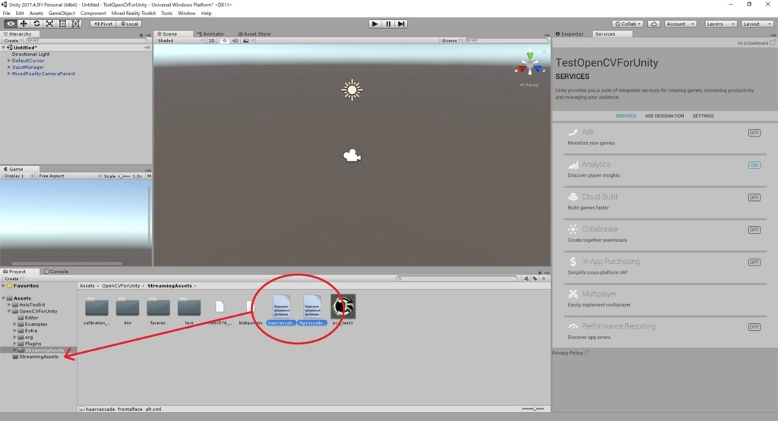Step forward one frame

(x=401, y=24)
